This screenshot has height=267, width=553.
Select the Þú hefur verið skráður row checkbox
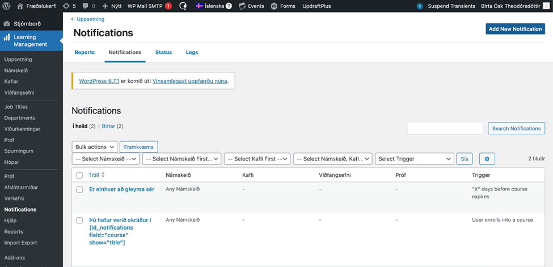point(79,220)
